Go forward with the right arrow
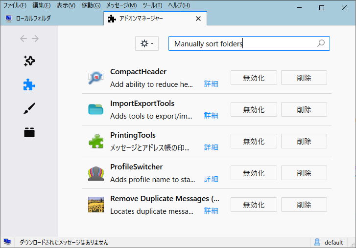Screen dimensions: 356x248 [35, 39]
